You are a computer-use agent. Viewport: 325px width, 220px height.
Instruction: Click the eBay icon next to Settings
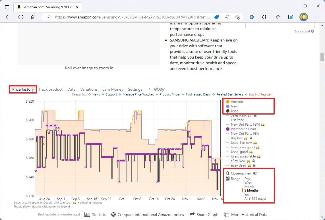(159, 89)
